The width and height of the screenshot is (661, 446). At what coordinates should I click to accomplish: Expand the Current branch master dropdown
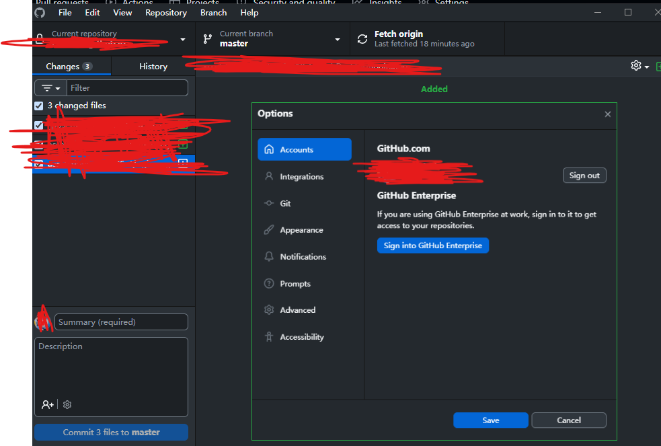coord(273,39)
